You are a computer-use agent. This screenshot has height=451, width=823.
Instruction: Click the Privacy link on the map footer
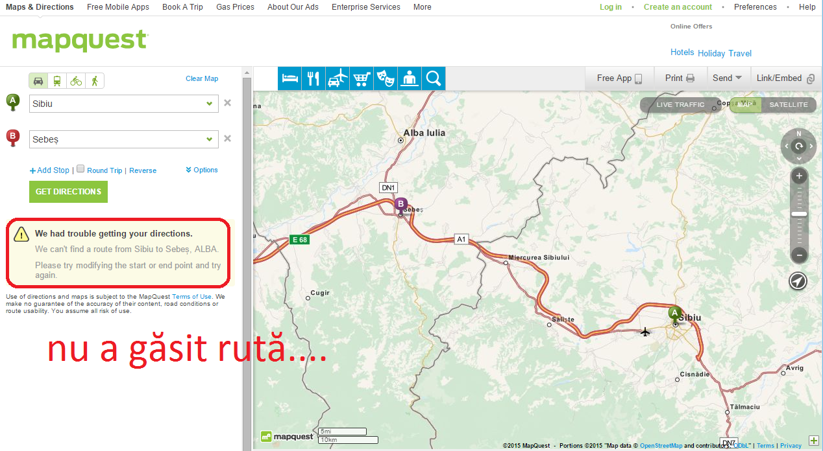[x=791, y=446]
